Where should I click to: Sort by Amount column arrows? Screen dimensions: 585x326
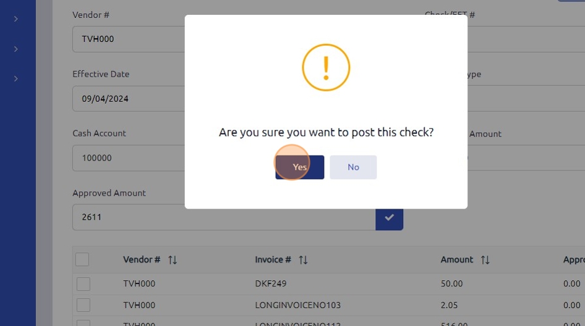tap(485, 260)
